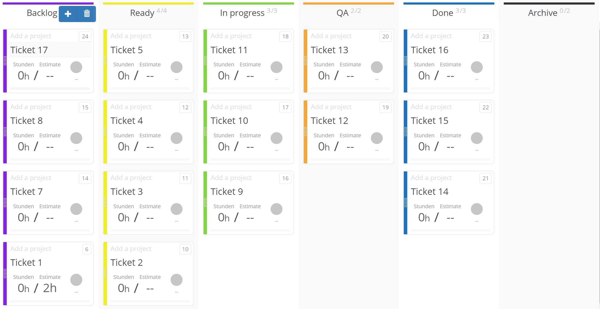
Task: Click the avatar circle on Ticket 14
Action: pos(477,209)
